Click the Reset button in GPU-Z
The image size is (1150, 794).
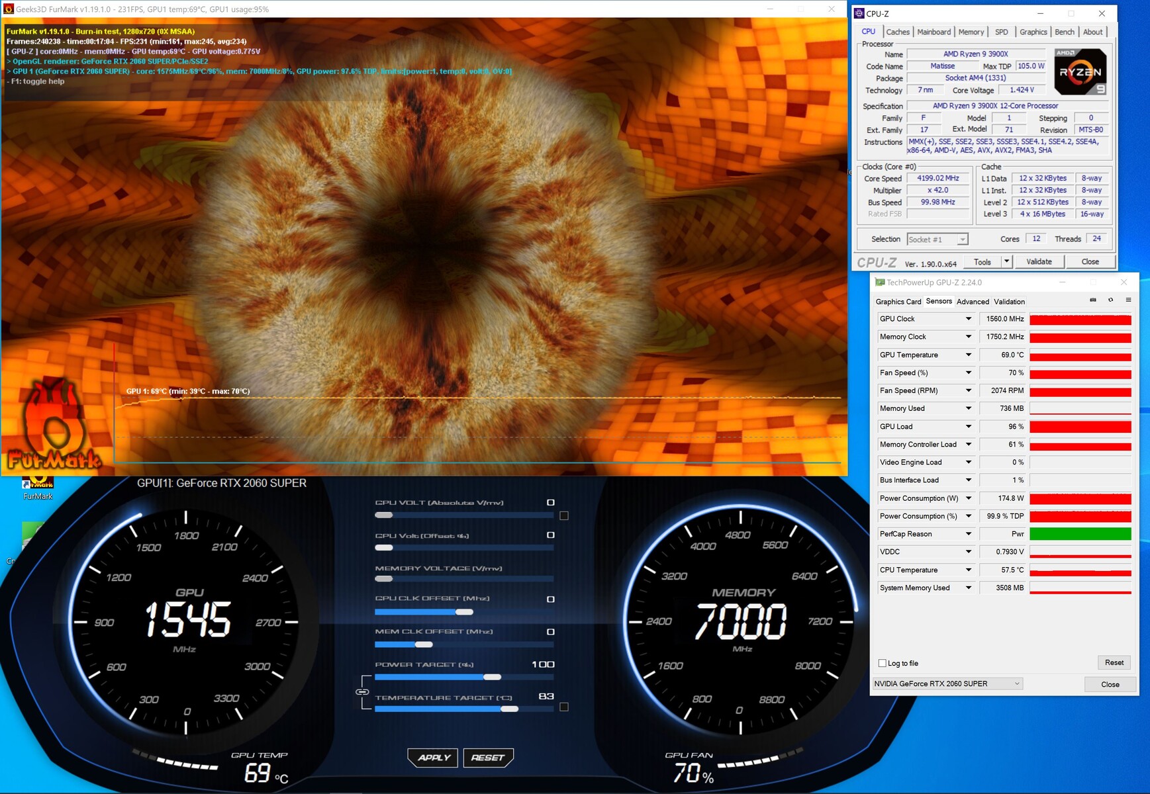[1114, 662]
